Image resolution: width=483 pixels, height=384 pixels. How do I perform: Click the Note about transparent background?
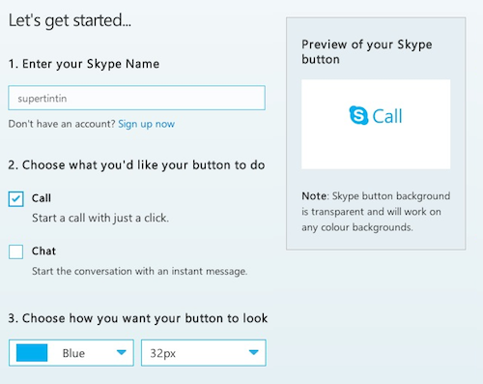[376, 212]
